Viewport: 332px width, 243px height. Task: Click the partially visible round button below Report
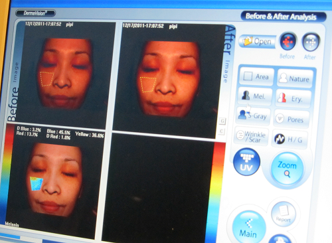pyautogui.click(x=280, y=239)
